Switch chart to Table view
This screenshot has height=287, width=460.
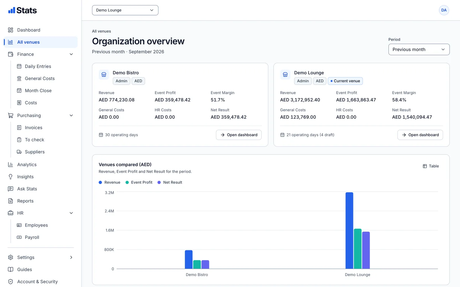pos(431,166)
